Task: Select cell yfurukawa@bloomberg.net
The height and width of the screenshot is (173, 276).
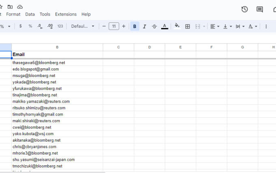Action: tap(57, 88)
